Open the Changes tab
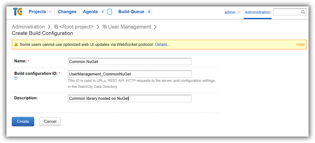The width and height of the screenshot is (315, 143). tap(67, 12)
